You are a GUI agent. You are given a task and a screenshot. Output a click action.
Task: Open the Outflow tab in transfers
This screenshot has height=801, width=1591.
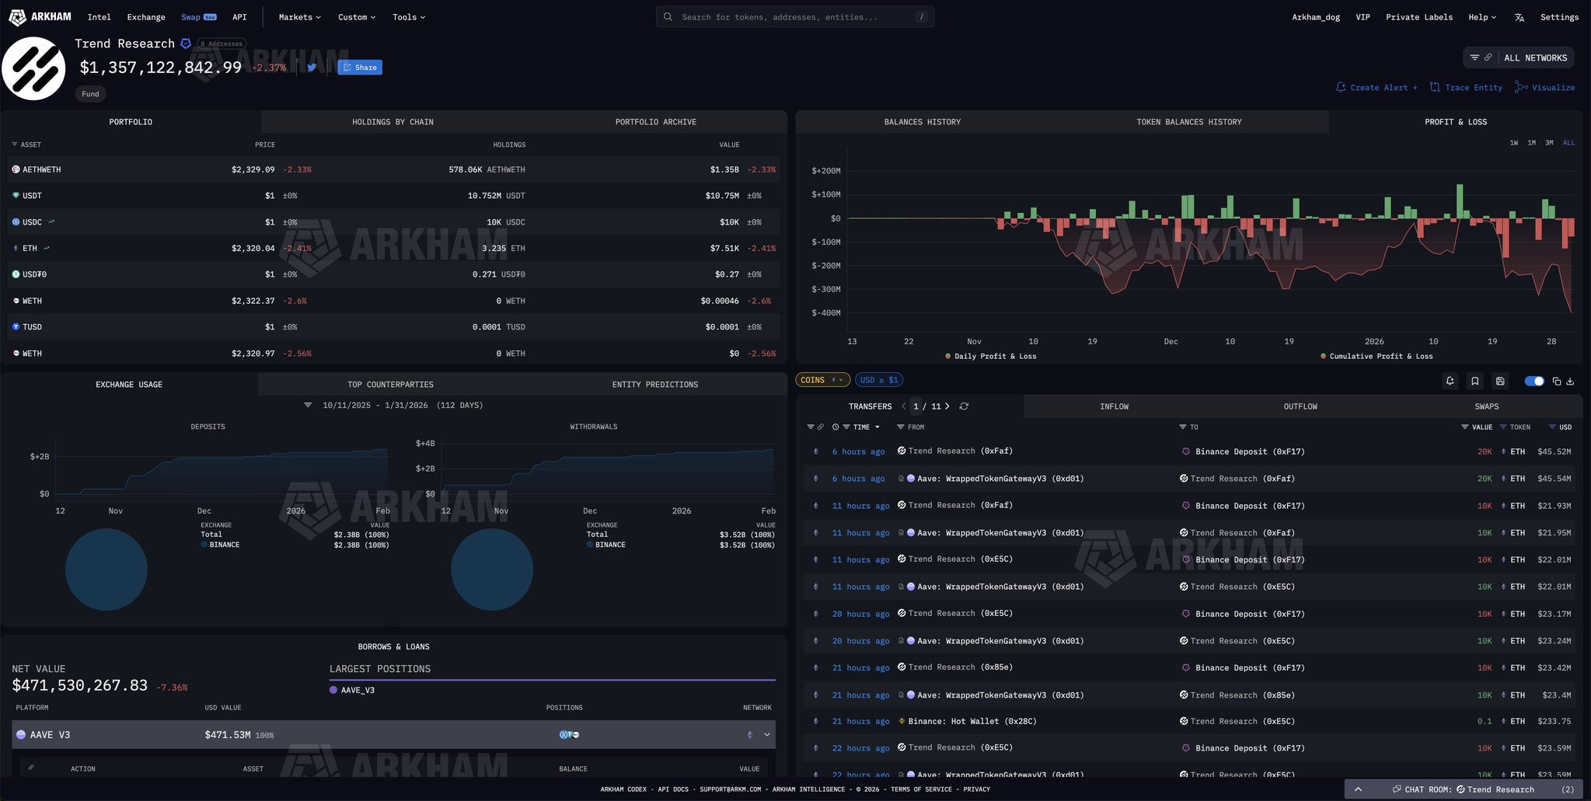1300,406
